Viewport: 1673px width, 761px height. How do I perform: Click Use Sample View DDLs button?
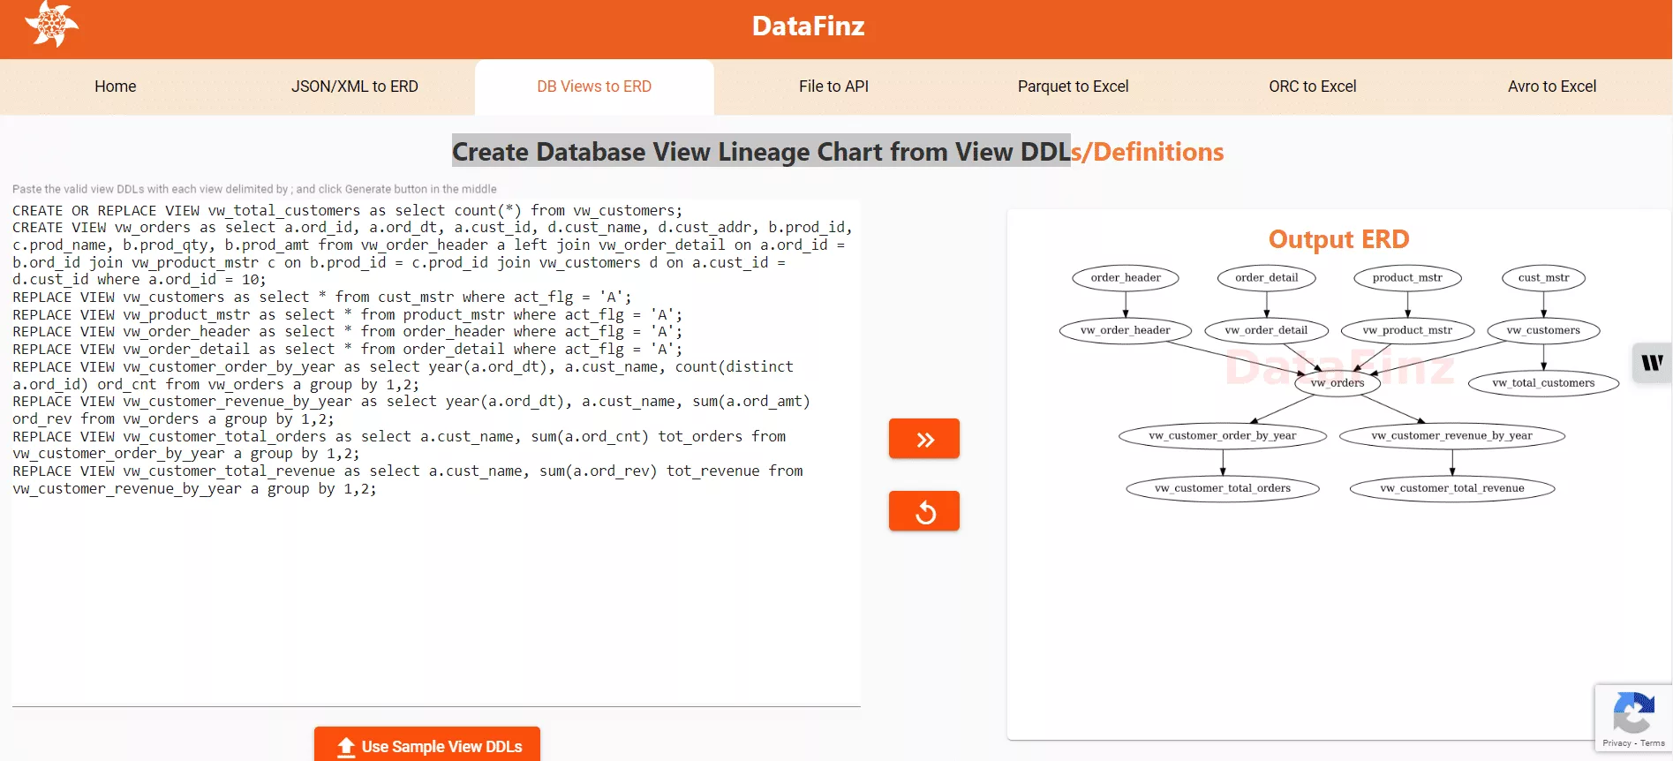click(x=427, y=746)
